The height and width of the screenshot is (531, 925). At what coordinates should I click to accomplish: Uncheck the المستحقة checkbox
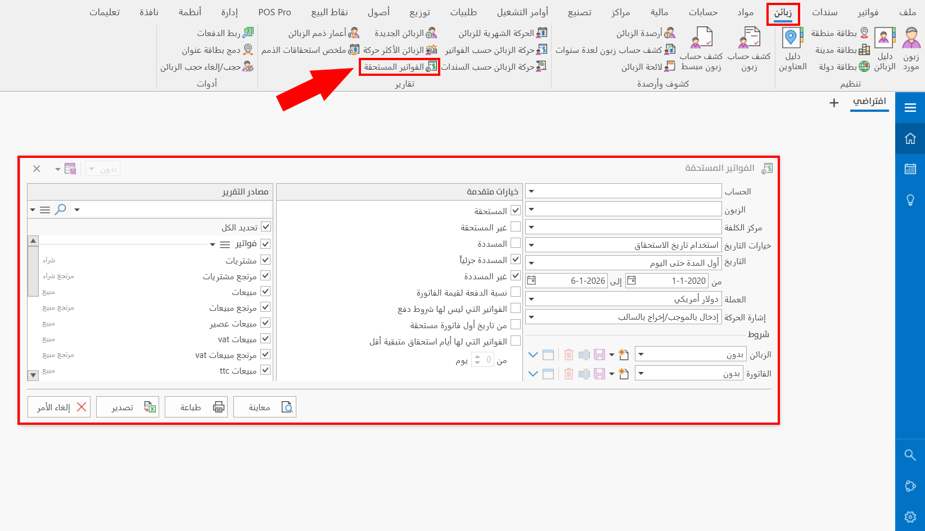tap(516, 210)
